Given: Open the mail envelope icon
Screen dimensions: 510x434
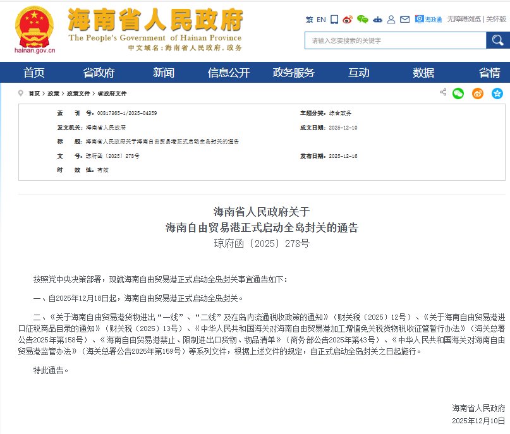Looking at the screenshot, I should 404,20.
